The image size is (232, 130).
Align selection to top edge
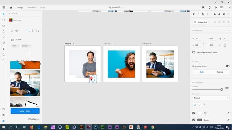[x=194, y=14]
